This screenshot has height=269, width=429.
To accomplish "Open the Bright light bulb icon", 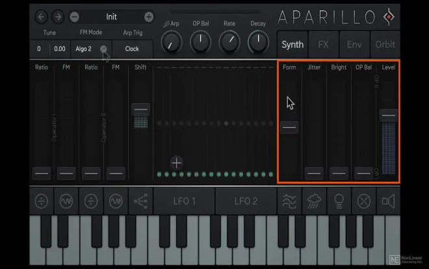I will 339,202.
